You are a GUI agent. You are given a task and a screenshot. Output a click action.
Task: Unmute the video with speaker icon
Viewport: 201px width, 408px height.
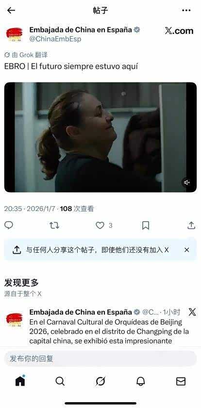click(x=187, y=183)
